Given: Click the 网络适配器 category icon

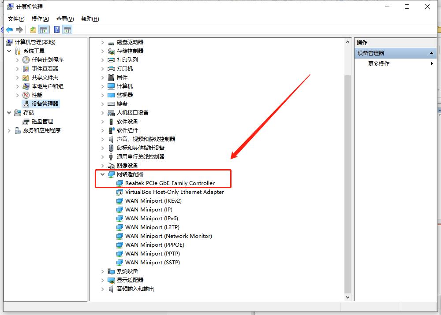Looking at the screenshot, I should point(111,174).
